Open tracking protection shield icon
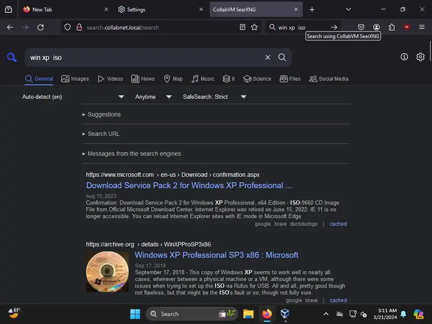The width and height of the screenshot is (432, 324). [67, 27]
